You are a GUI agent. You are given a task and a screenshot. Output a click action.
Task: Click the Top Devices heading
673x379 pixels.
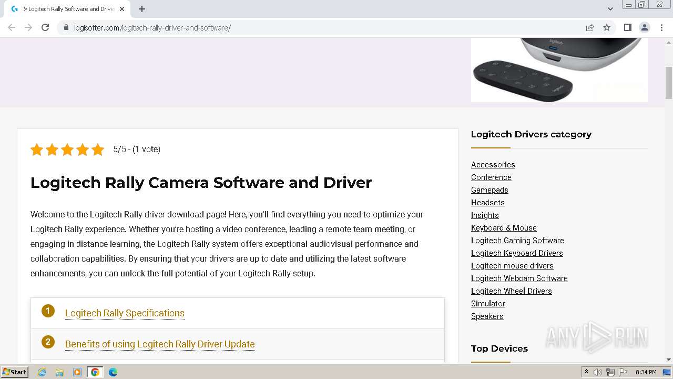(x=499, y=348)
